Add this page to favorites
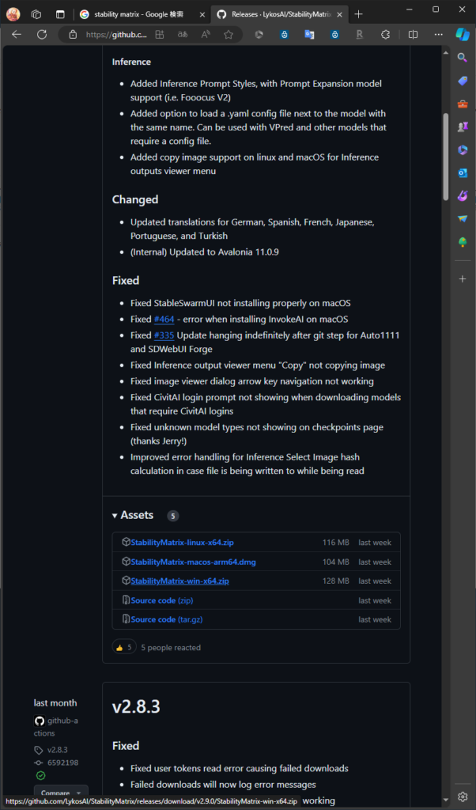476x810 pixels. (229, 35)
